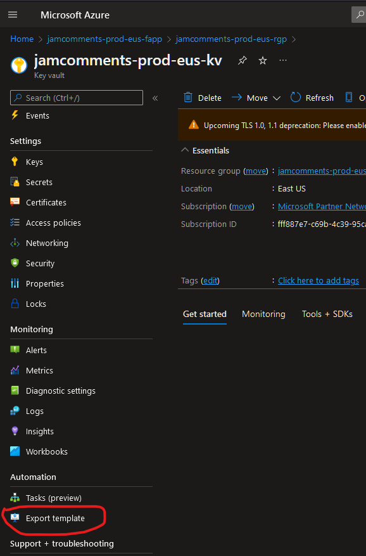Click the TLS deprecation warning icon

(x=194, y=125)
